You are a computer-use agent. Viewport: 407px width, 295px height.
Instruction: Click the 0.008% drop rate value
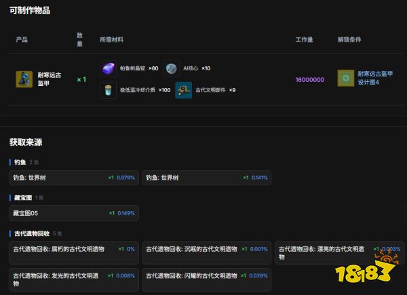tap(125, 276)
